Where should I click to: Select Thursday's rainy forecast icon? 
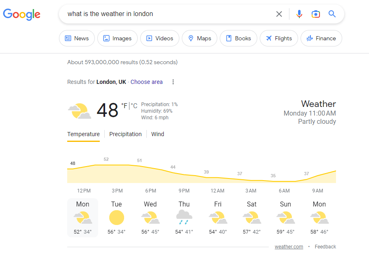pos(184,217)
